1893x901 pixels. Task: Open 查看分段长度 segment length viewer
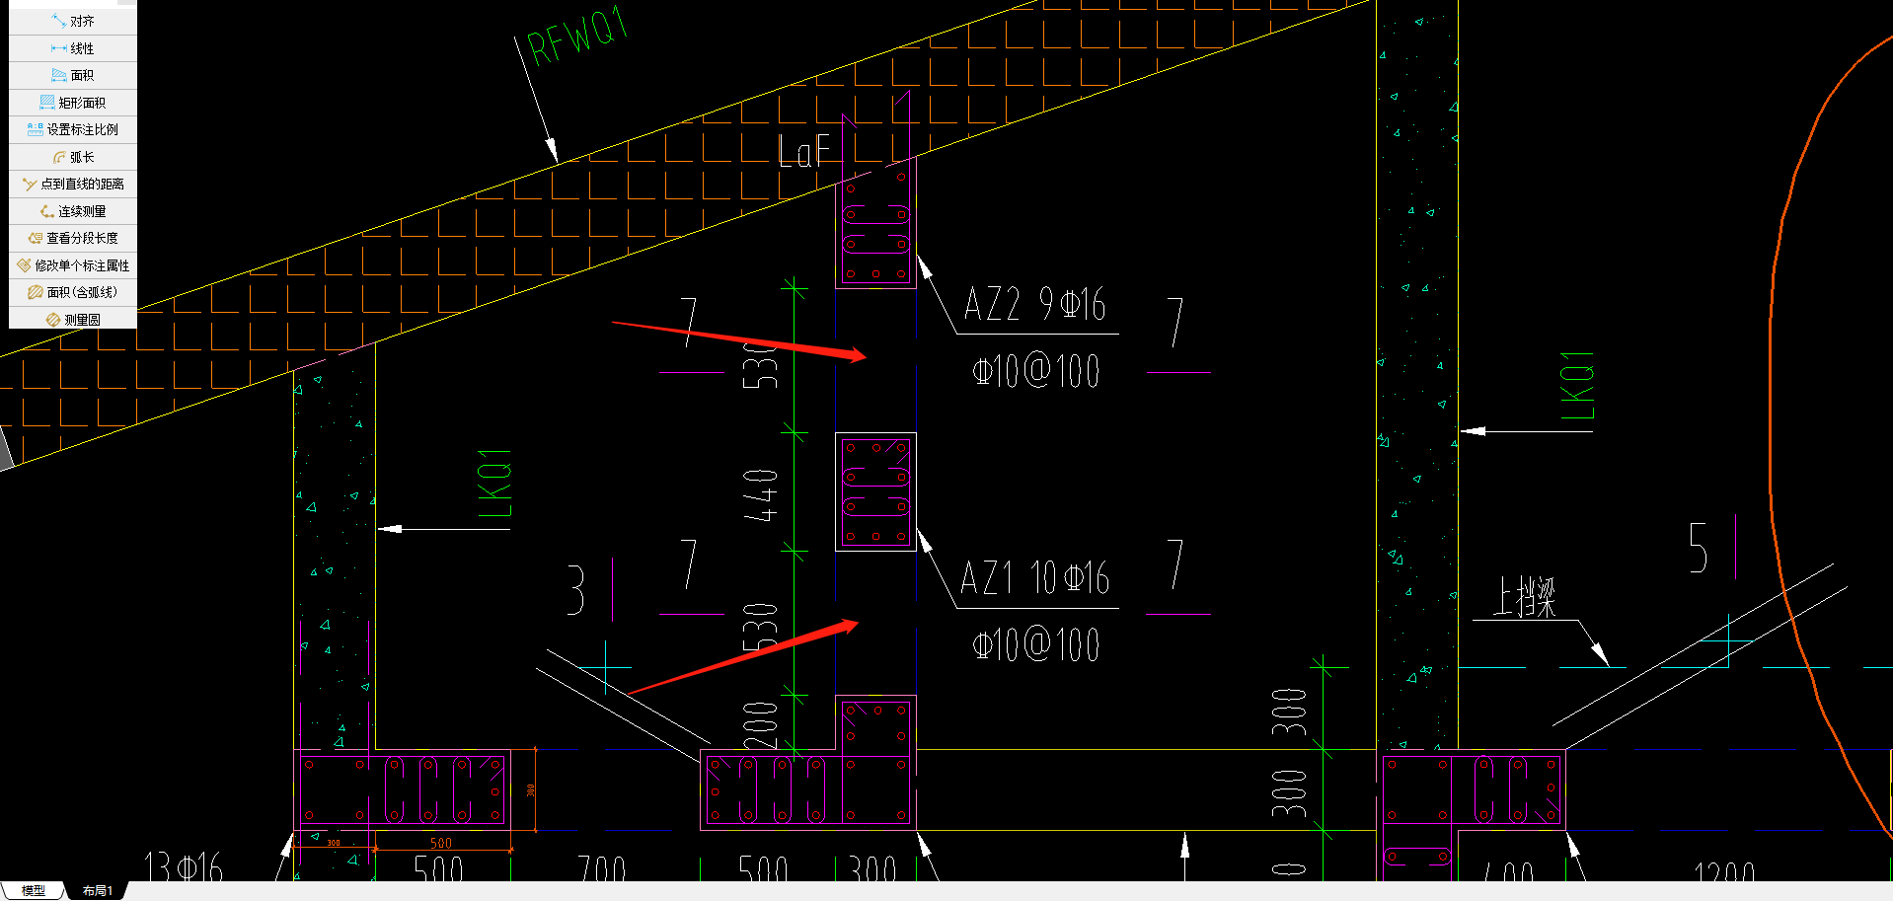(x=73, y=238)
